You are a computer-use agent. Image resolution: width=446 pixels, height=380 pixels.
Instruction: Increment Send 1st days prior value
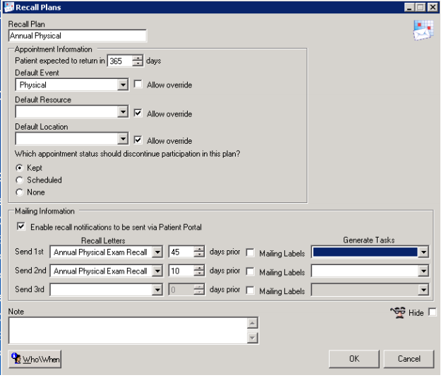pos(199,250)
